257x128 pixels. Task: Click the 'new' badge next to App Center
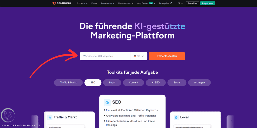[x=151, y=3]
